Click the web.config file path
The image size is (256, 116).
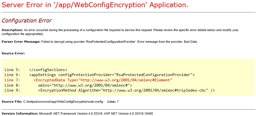[x=63, y=102]
